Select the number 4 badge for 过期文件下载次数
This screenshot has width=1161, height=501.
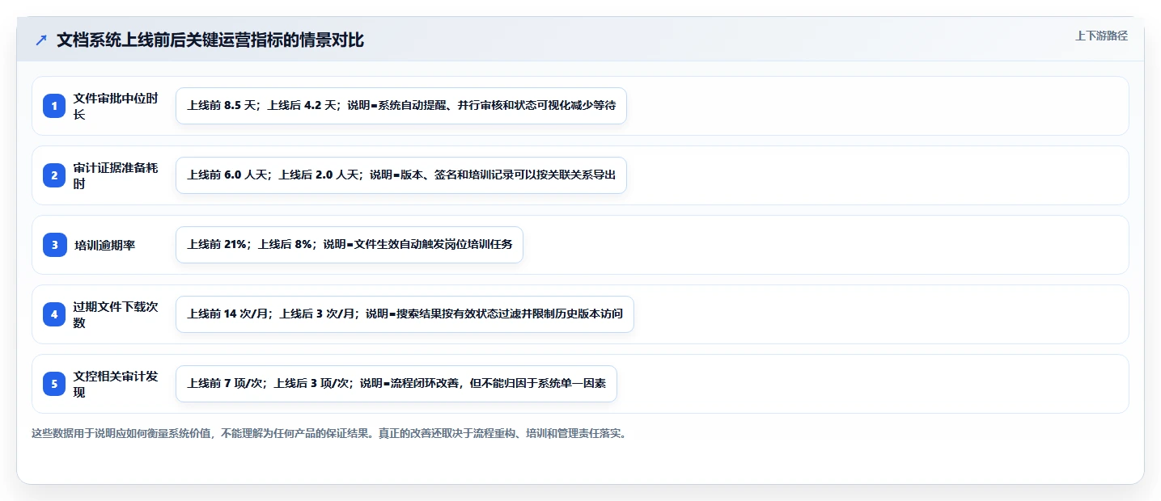pos(54,314)
